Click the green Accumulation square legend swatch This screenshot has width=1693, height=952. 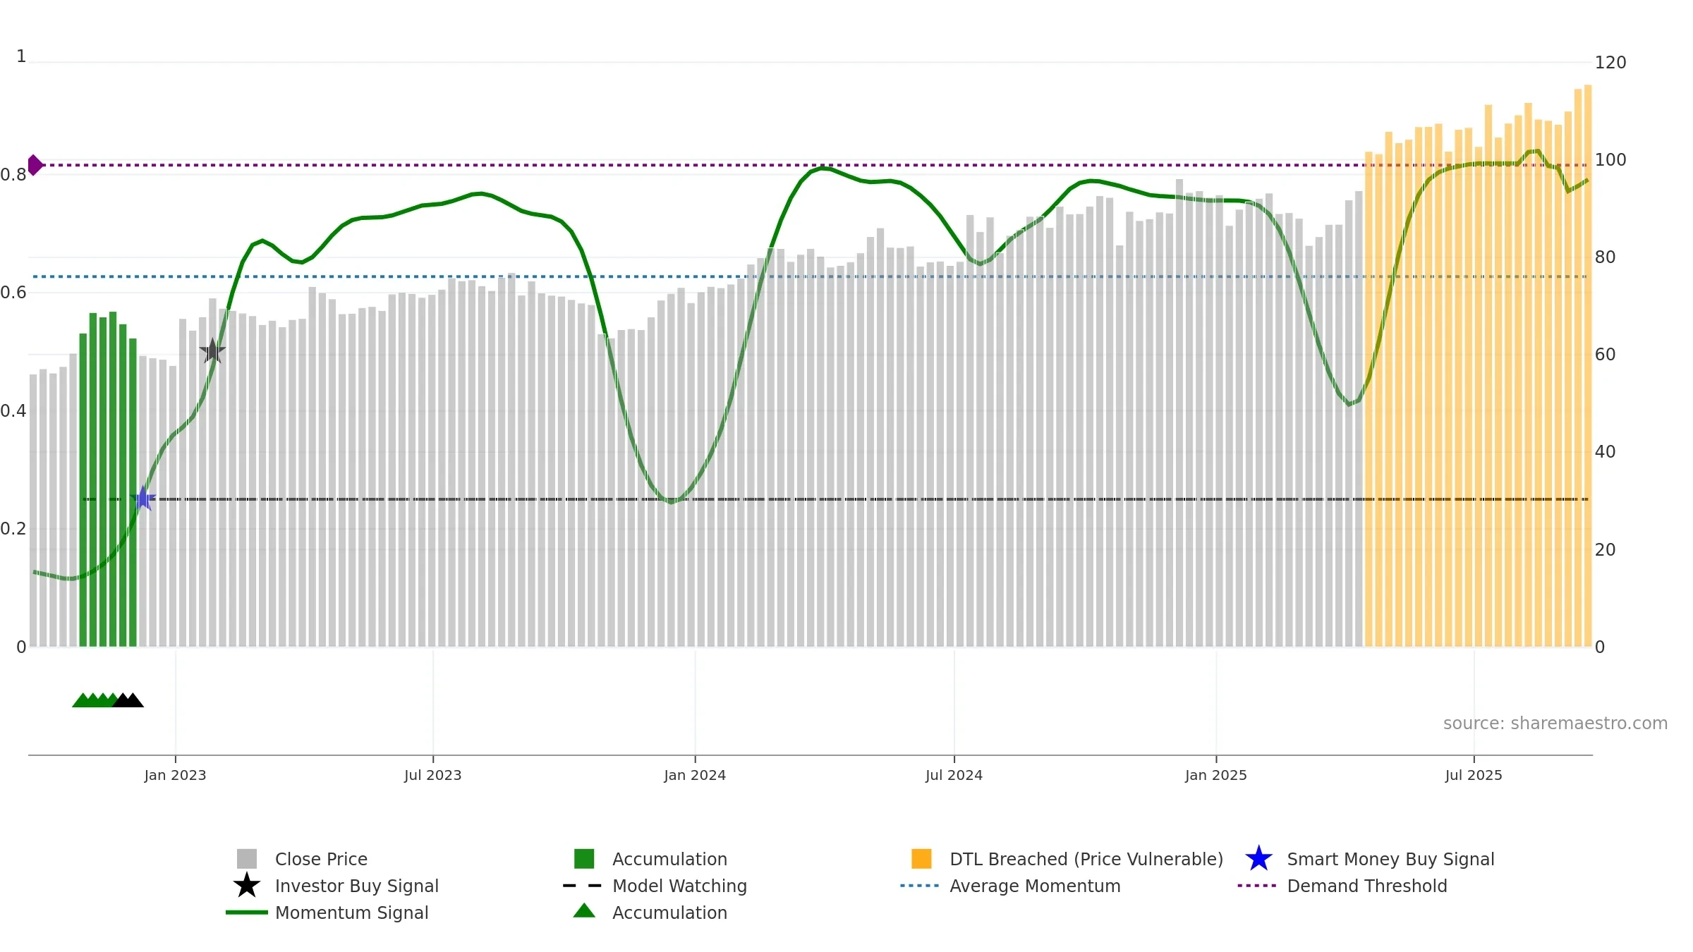point(584,859)
